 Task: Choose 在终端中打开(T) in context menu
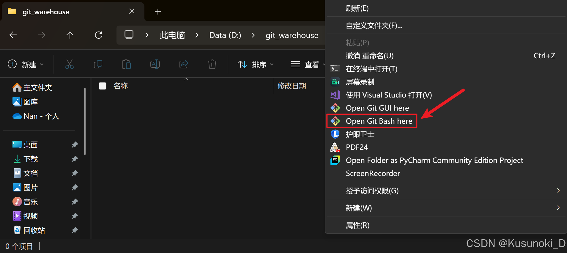pos(446,69)
